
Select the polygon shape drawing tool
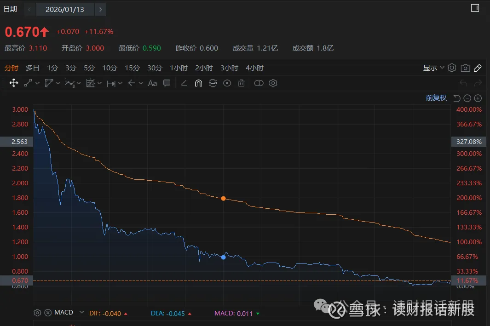click(48, 83)
